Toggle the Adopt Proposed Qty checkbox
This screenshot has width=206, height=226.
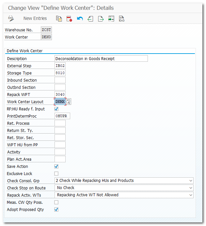point(56,210)
